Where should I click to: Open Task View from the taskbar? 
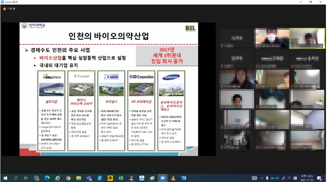(x=26, y=178)
